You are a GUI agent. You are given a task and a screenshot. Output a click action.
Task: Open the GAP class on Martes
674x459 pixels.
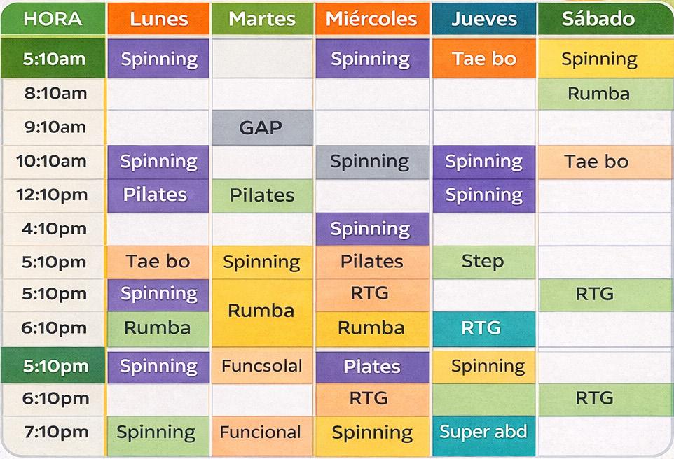click(x=262, y=127)
